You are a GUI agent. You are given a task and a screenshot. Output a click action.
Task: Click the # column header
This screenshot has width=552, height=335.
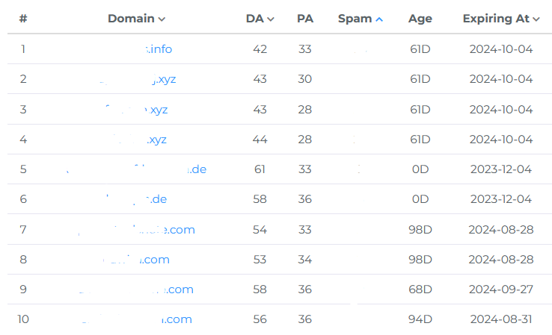click(23, 19)
